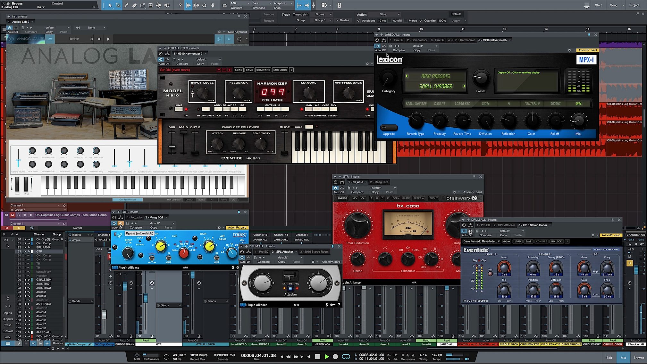The height and width of the screenshot is (364, 647).
Task: Click the Stop transport button
Action: [317, 357]
